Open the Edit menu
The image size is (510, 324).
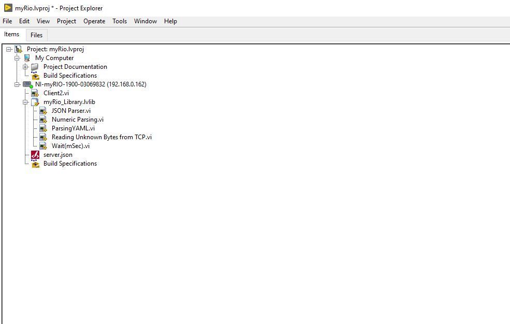(x=24, y=21)
